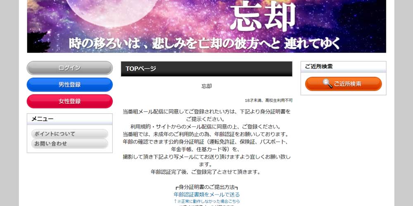Click the magnifying glass search icon

pyautogui.click(x=328, y=84)
